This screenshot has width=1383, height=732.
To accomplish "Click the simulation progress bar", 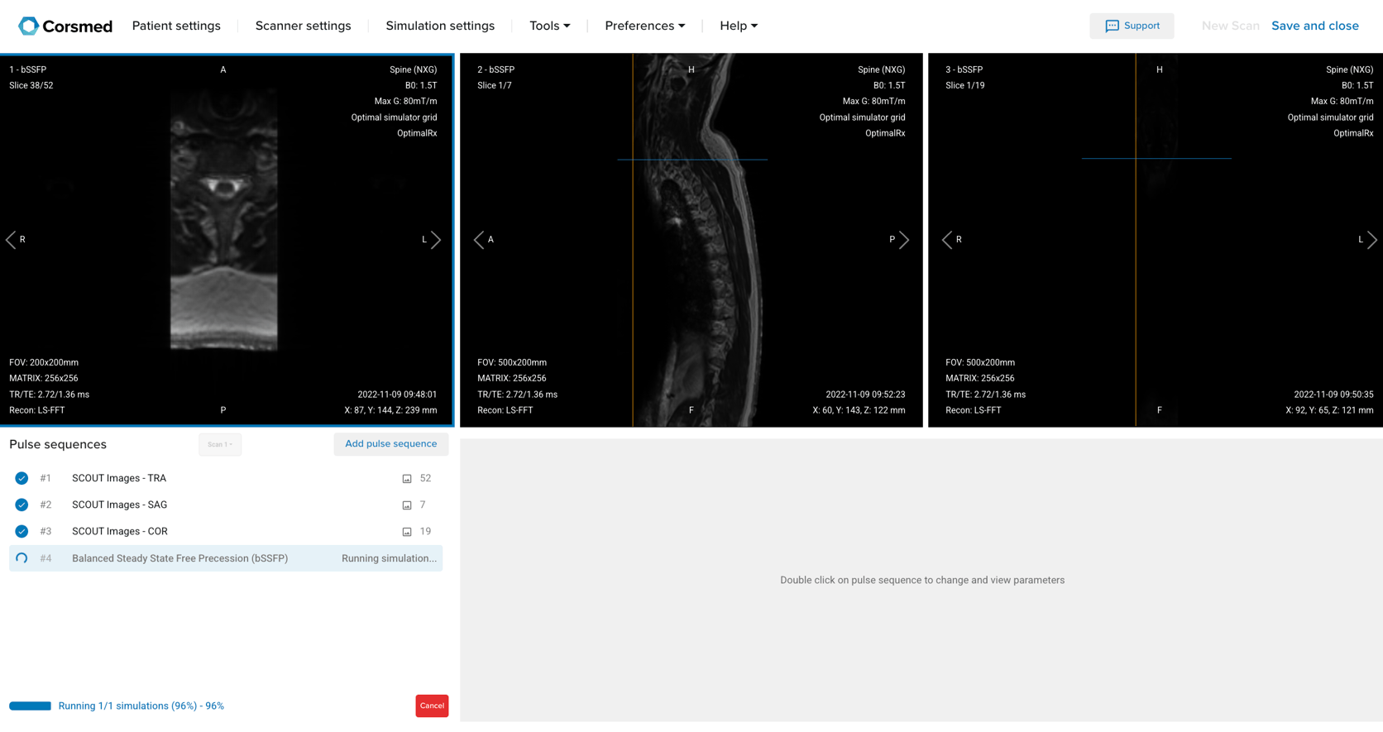I will coord(31,706).
